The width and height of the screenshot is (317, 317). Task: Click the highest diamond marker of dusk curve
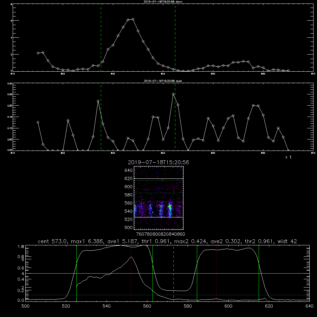pyautogui.click(x=173, y=94)
